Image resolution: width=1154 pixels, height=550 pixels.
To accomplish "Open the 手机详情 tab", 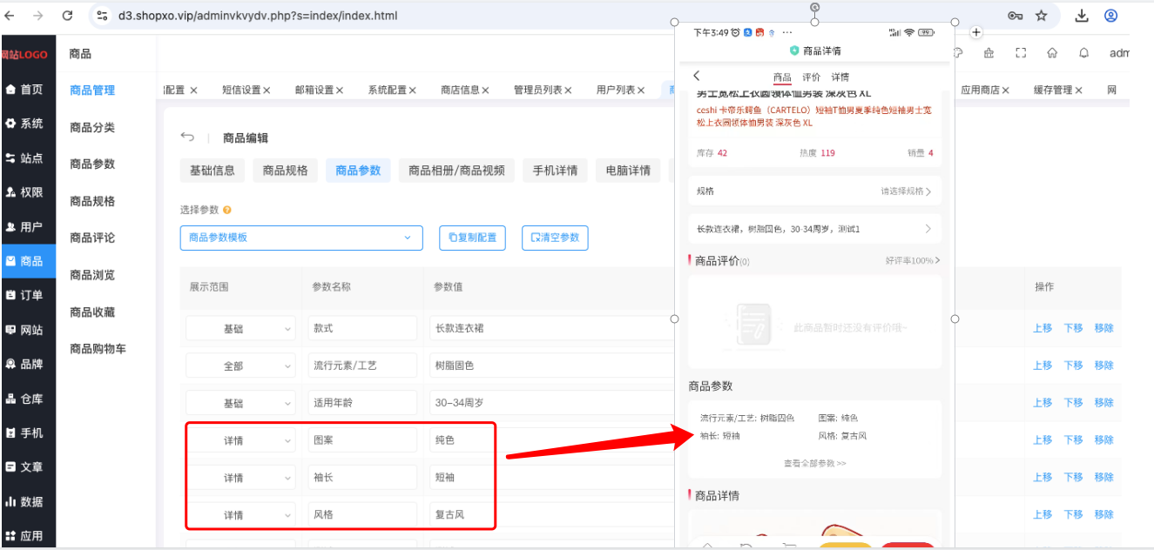I will tap(556, 171).
